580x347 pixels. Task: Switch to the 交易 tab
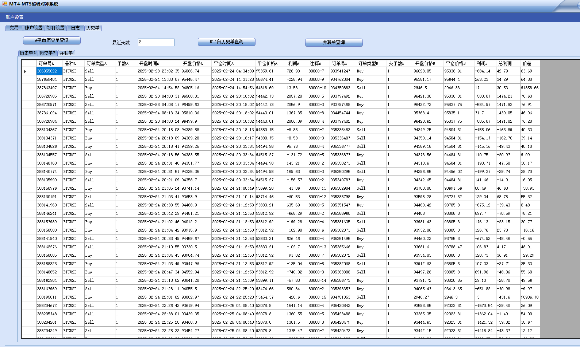tap(14, 28)
